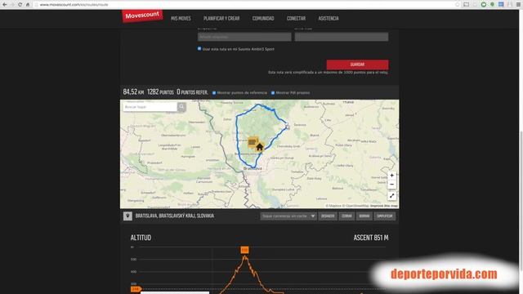This screenshot has width=523, height=294.
Task: Click the route name input field
Action: click(x=244, y=37)
